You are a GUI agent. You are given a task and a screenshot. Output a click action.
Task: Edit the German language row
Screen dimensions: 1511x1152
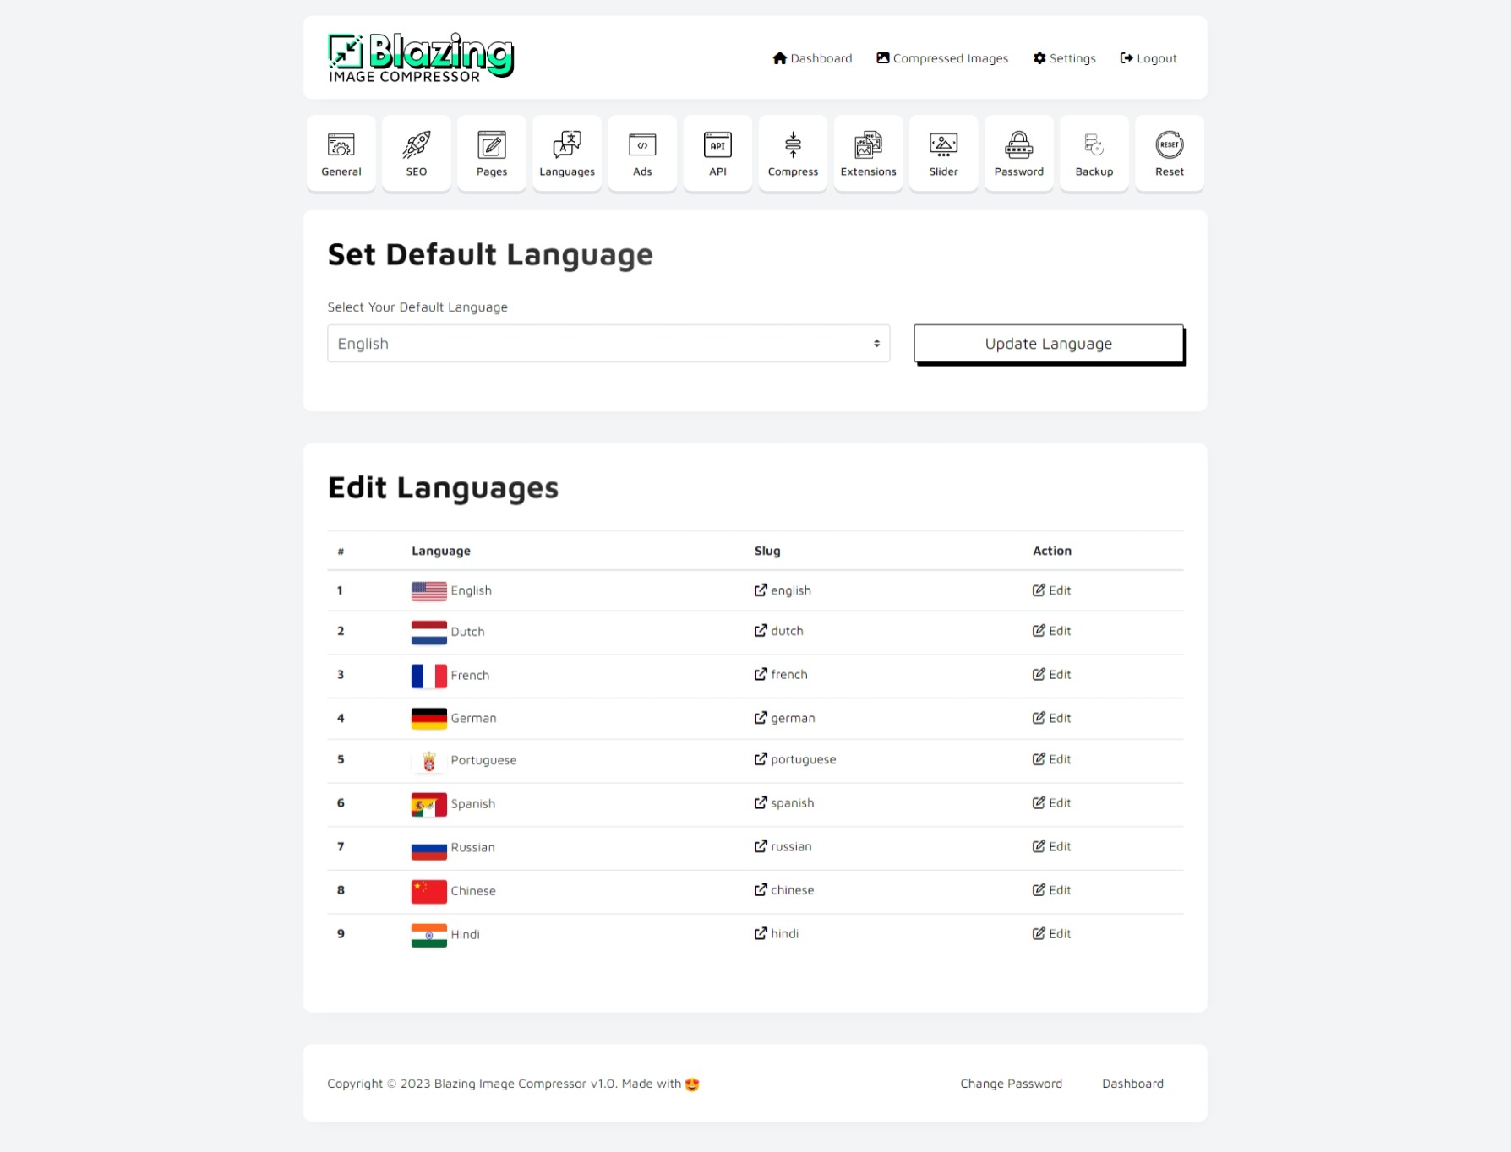coord(1051,718)
